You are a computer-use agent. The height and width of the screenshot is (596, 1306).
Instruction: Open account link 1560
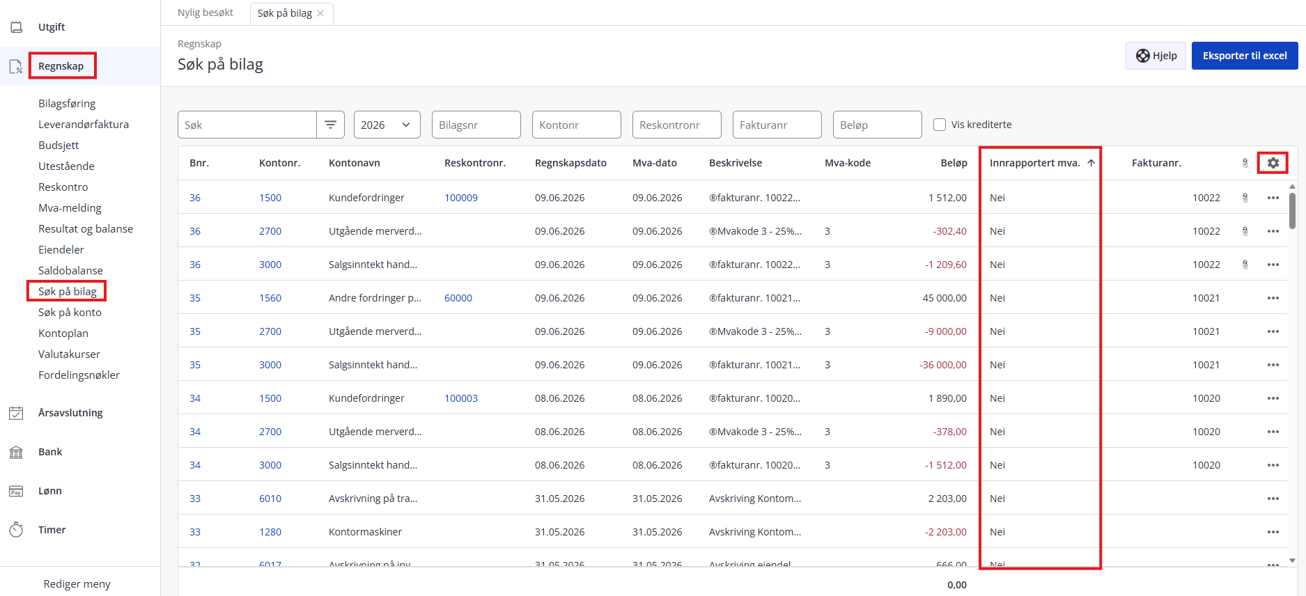point(270,298)
